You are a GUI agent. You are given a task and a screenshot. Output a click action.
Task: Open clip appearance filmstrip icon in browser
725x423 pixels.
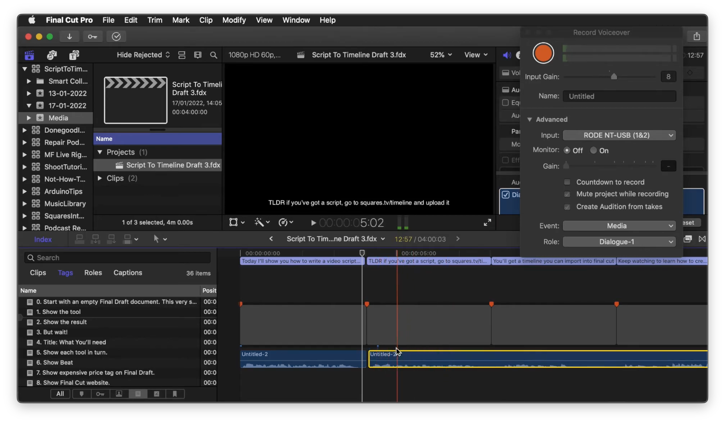[198, 55]
